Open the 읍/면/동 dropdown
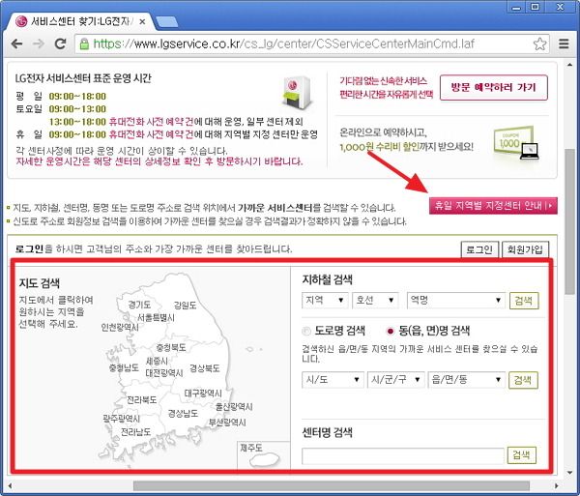This screenshot has height=496, width=580. click(x=467, y=379)
